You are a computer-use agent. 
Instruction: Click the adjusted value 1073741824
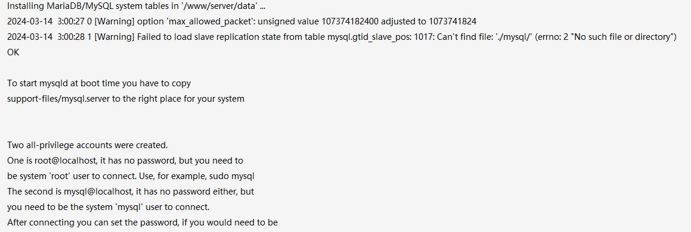[453, 21]
